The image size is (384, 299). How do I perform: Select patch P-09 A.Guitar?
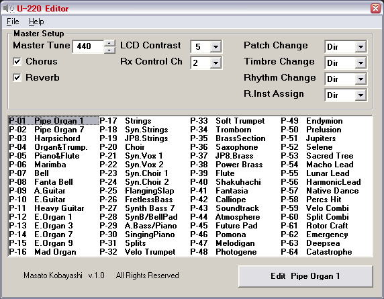point(54,191)
